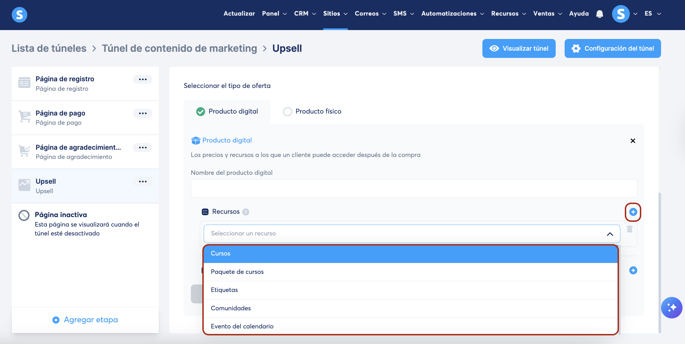Click the systeme.io logo at top left
Image resolution: width=685 pixels, height=344 pixels.
[x=20, y=14]
